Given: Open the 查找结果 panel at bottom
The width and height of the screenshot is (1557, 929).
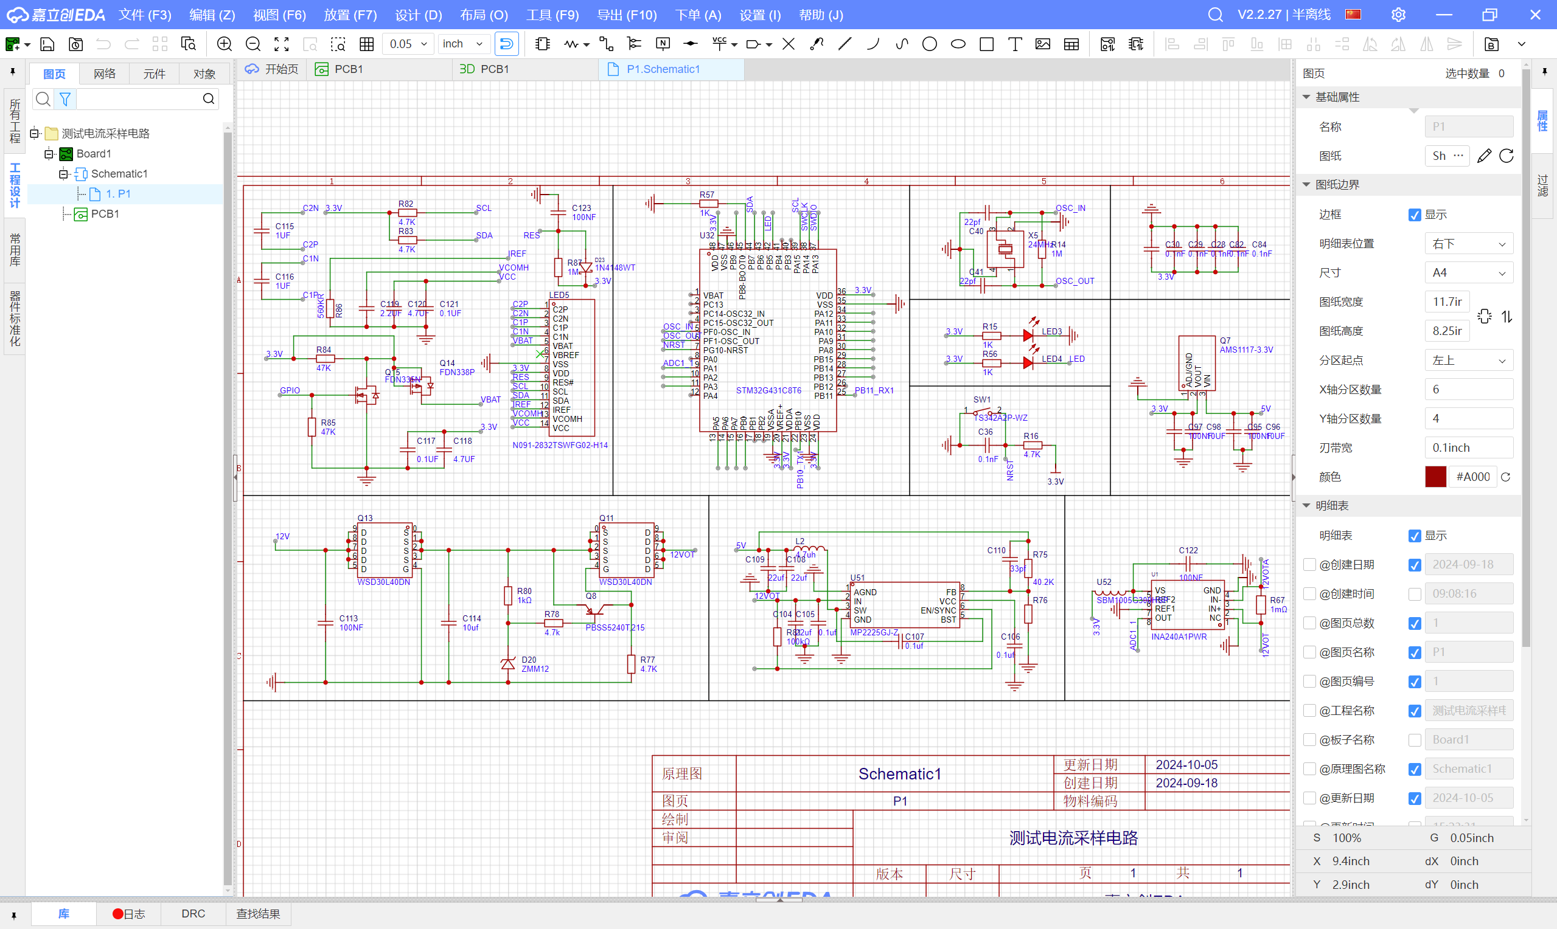Looking at the screenshot, I should (258, 914).
